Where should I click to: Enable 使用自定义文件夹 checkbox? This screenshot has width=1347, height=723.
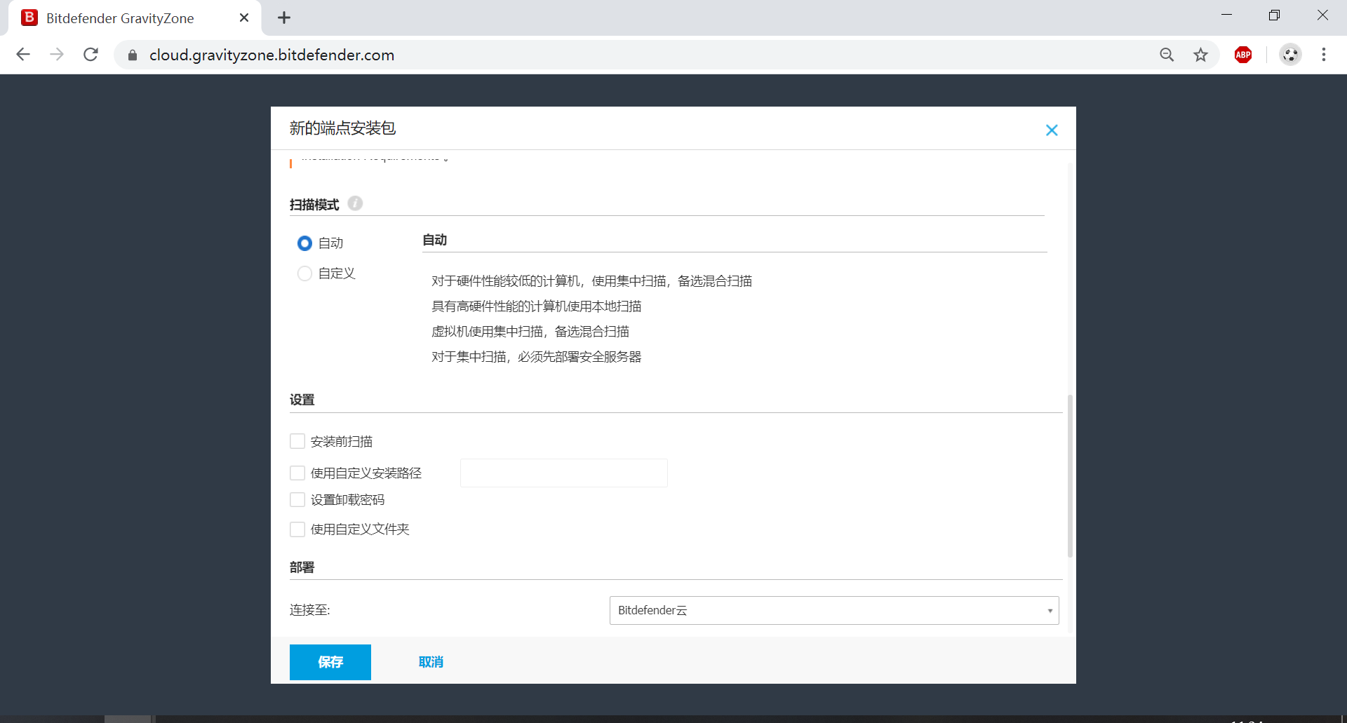297,529
